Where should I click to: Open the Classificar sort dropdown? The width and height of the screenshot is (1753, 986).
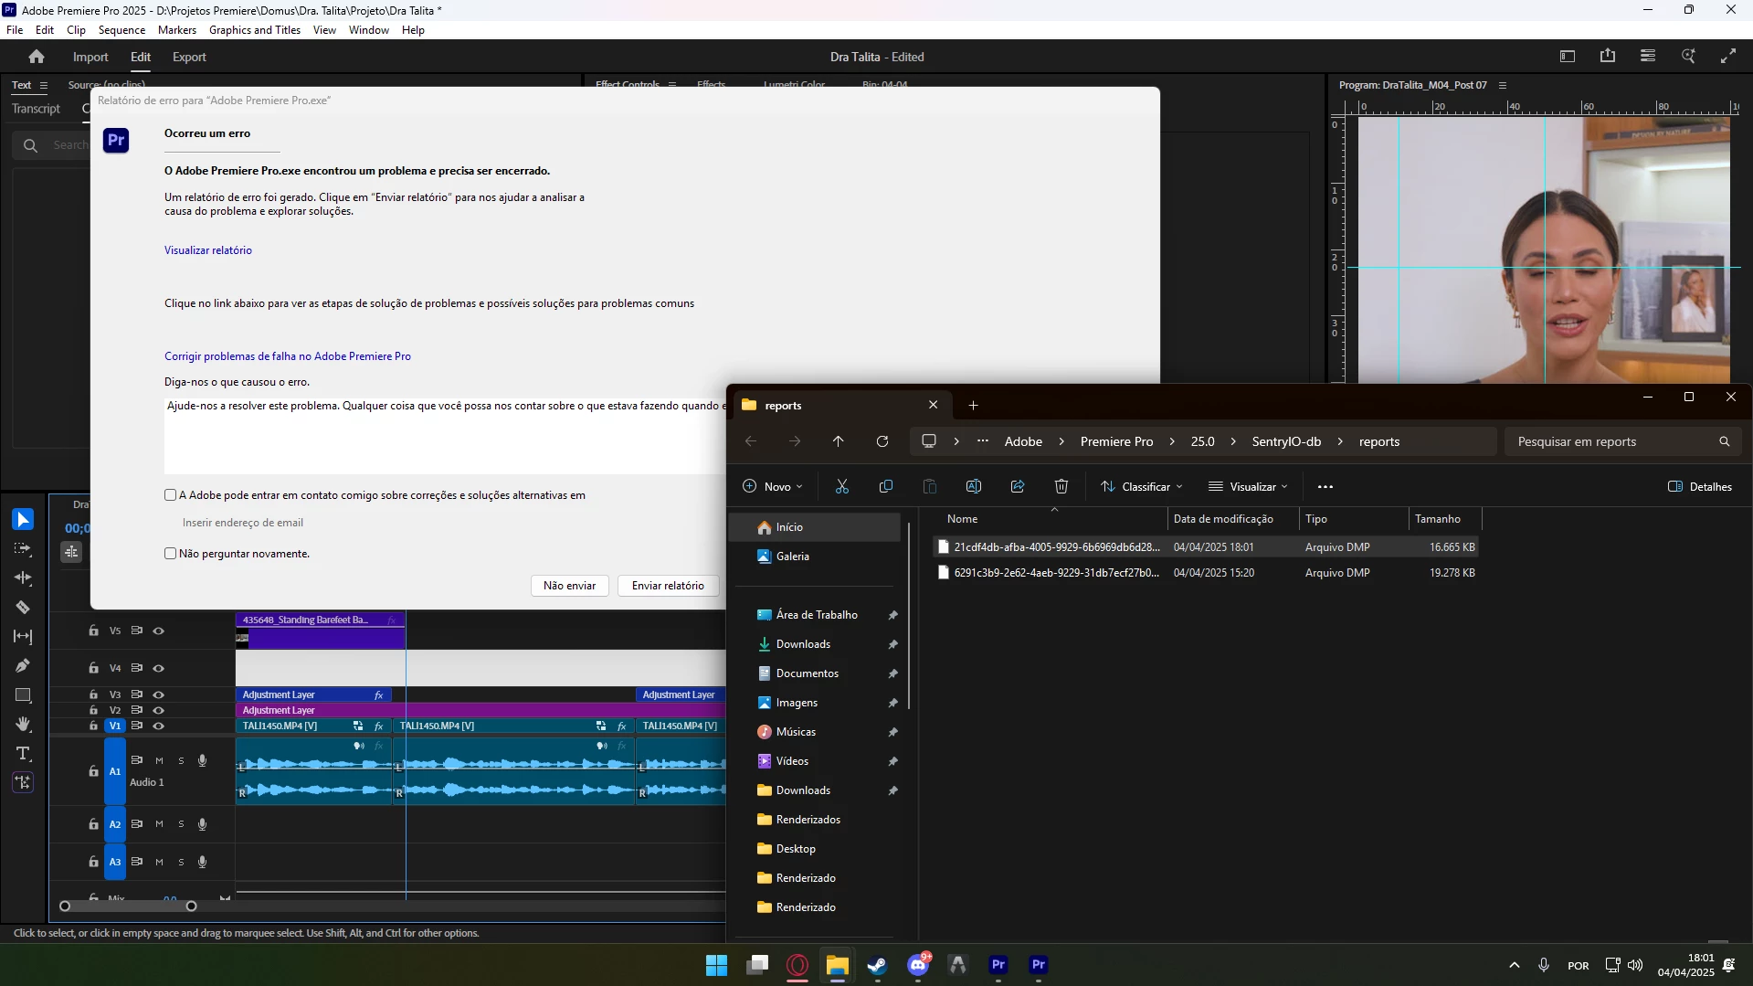tap(1142, 487)
